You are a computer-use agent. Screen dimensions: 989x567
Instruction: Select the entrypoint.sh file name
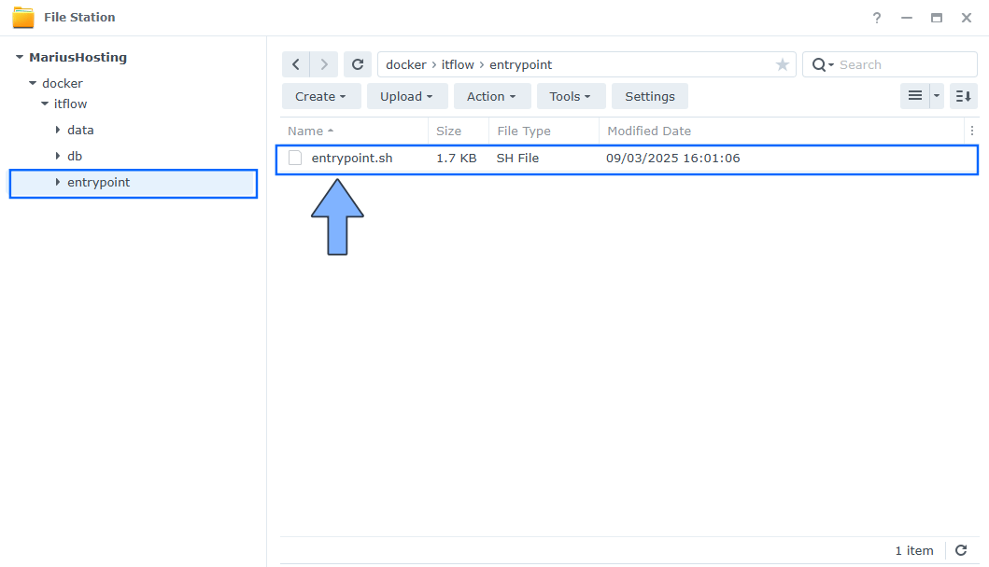[352, 159]
